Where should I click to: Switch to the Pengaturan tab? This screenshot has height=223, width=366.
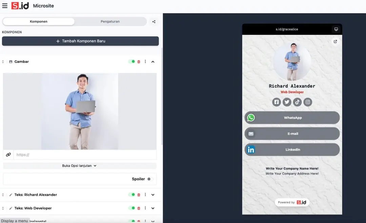pyautogui.click(x=110, y=21)
